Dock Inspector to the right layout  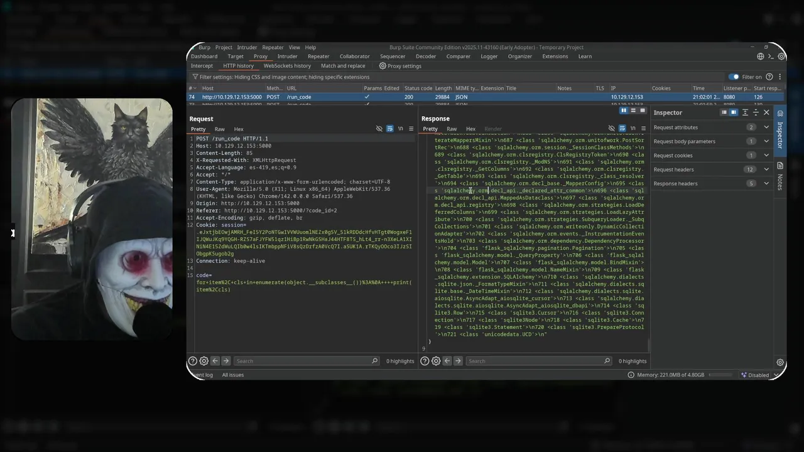tap(733, 112)
